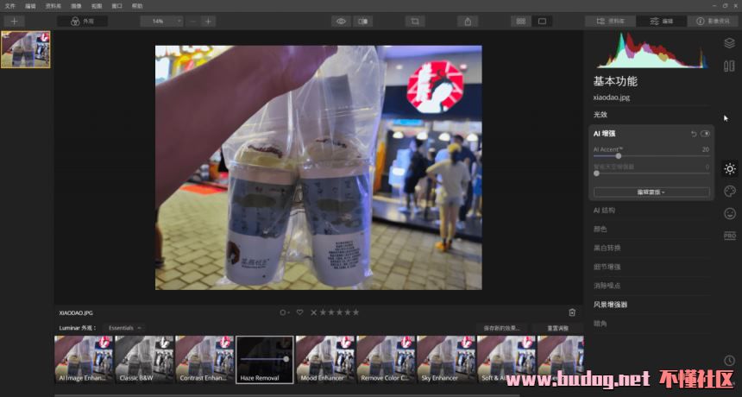Open Creative tools palette icon

(x=730, y=191)
